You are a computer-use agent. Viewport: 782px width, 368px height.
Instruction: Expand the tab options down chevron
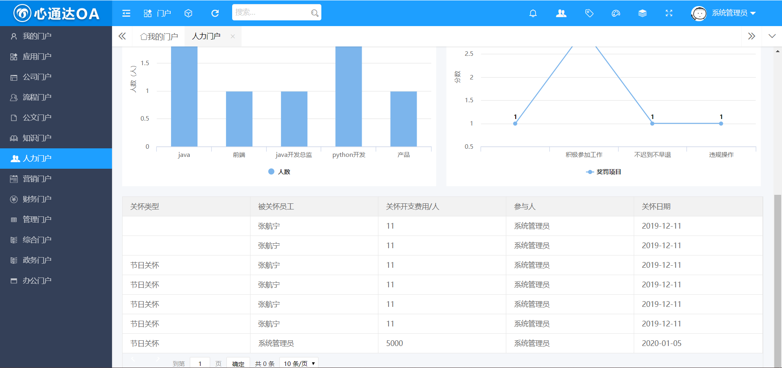tap(772, 36)
